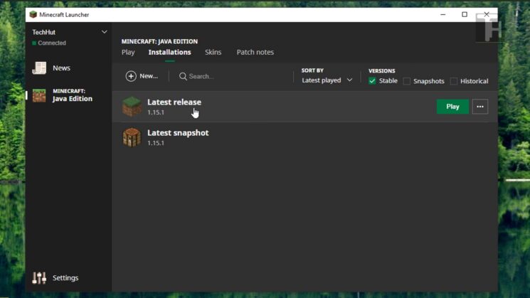Click the Settings label in the sidebar
The height and width of the screenshot is (298, 530).
point(65,277)
